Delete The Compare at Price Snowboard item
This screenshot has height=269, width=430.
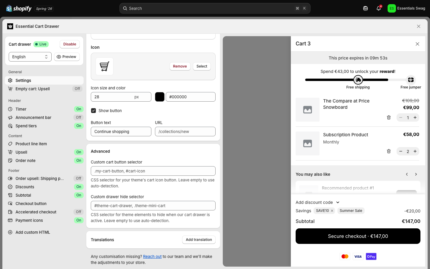click(389, 117)
